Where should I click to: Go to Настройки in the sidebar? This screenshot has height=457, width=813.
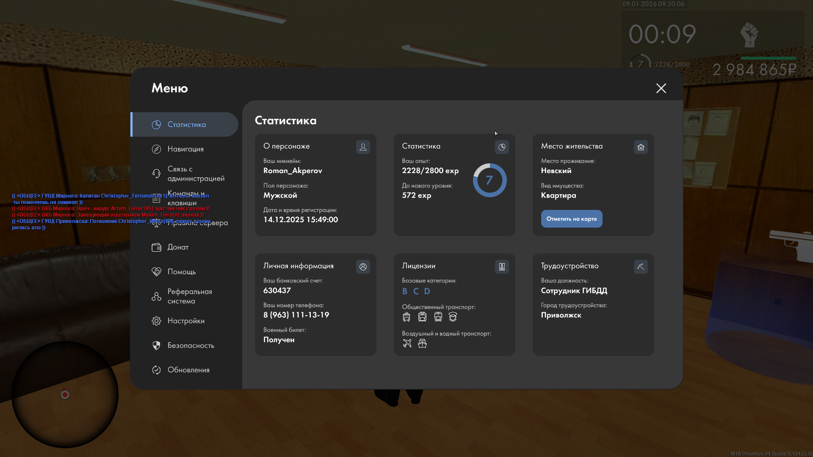click(186, 321)
